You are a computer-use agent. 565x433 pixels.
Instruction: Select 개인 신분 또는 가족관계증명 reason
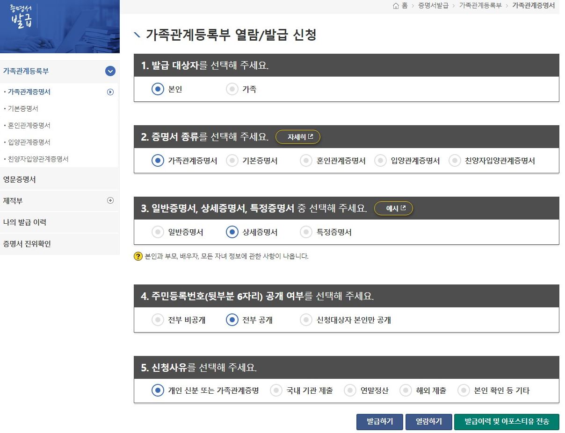coord(158,390)
